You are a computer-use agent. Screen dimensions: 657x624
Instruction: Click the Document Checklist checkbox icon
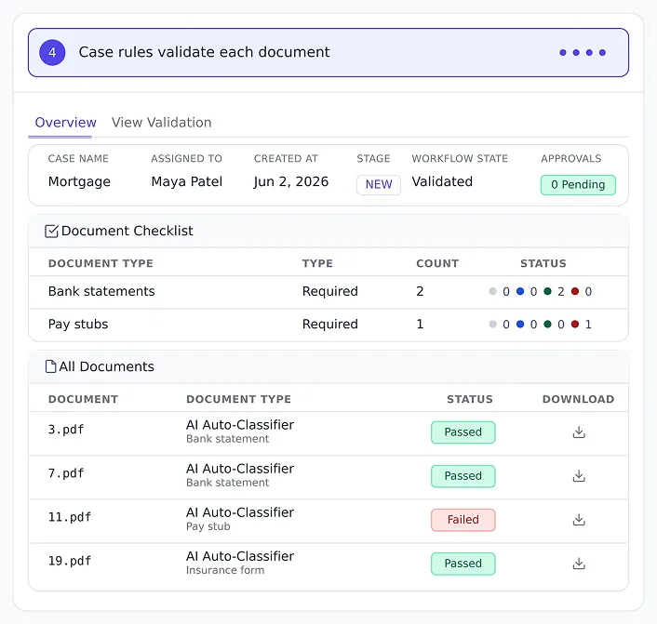tap(51, 232)
